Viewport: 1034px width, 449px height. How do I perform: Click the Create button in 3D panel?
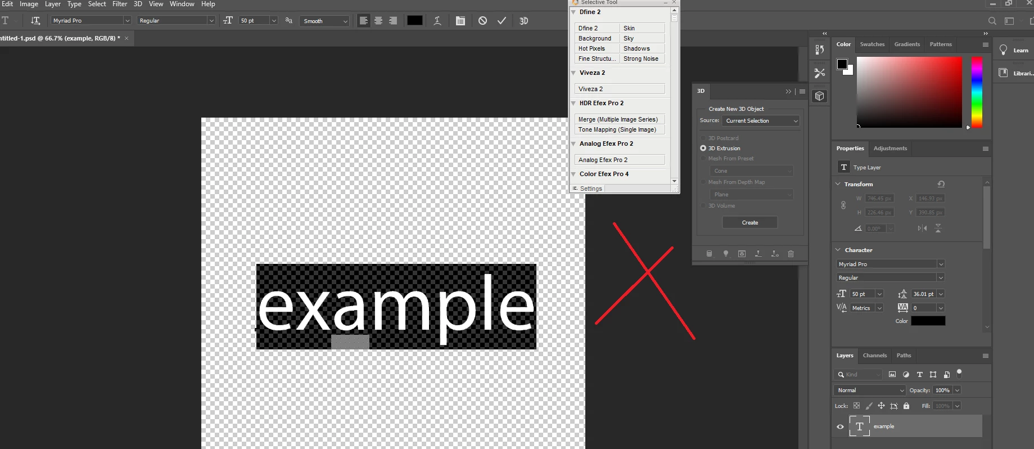coord(749,223)
